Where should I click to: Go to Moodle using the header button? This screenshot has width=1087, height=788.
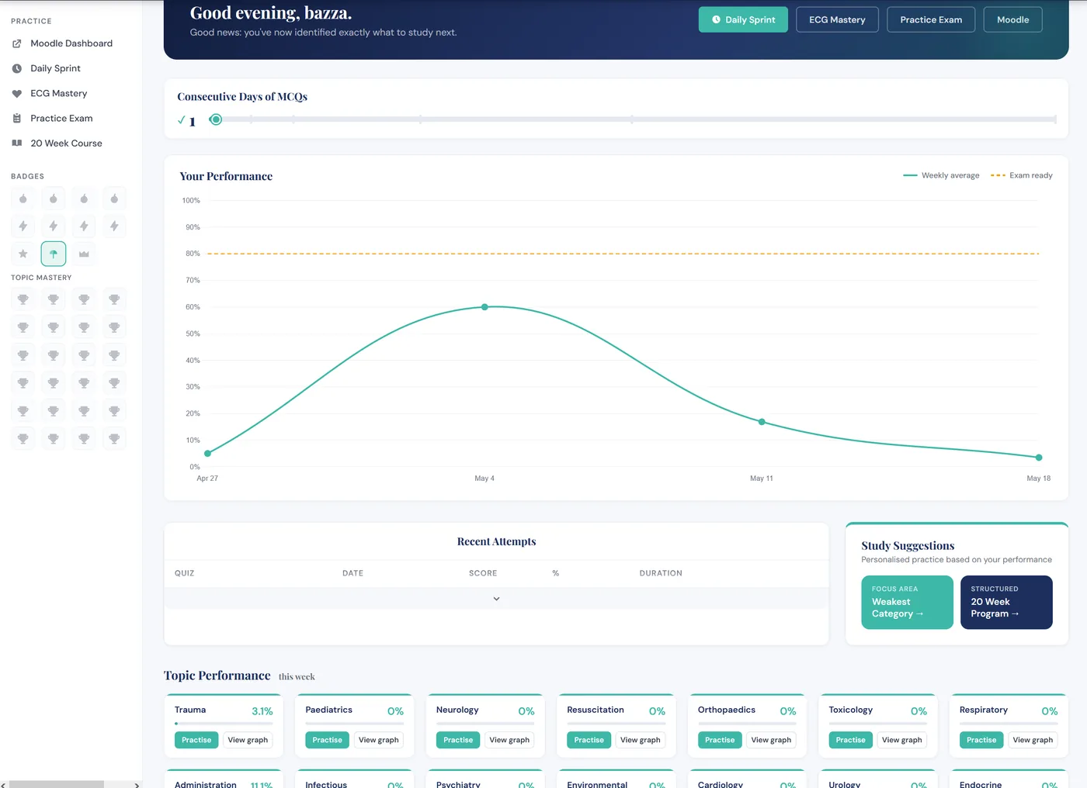pos(1013,19)
